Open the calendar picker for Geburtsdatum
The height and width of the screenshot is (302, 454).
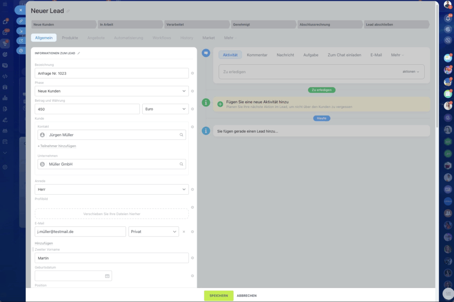click(106, 275)
